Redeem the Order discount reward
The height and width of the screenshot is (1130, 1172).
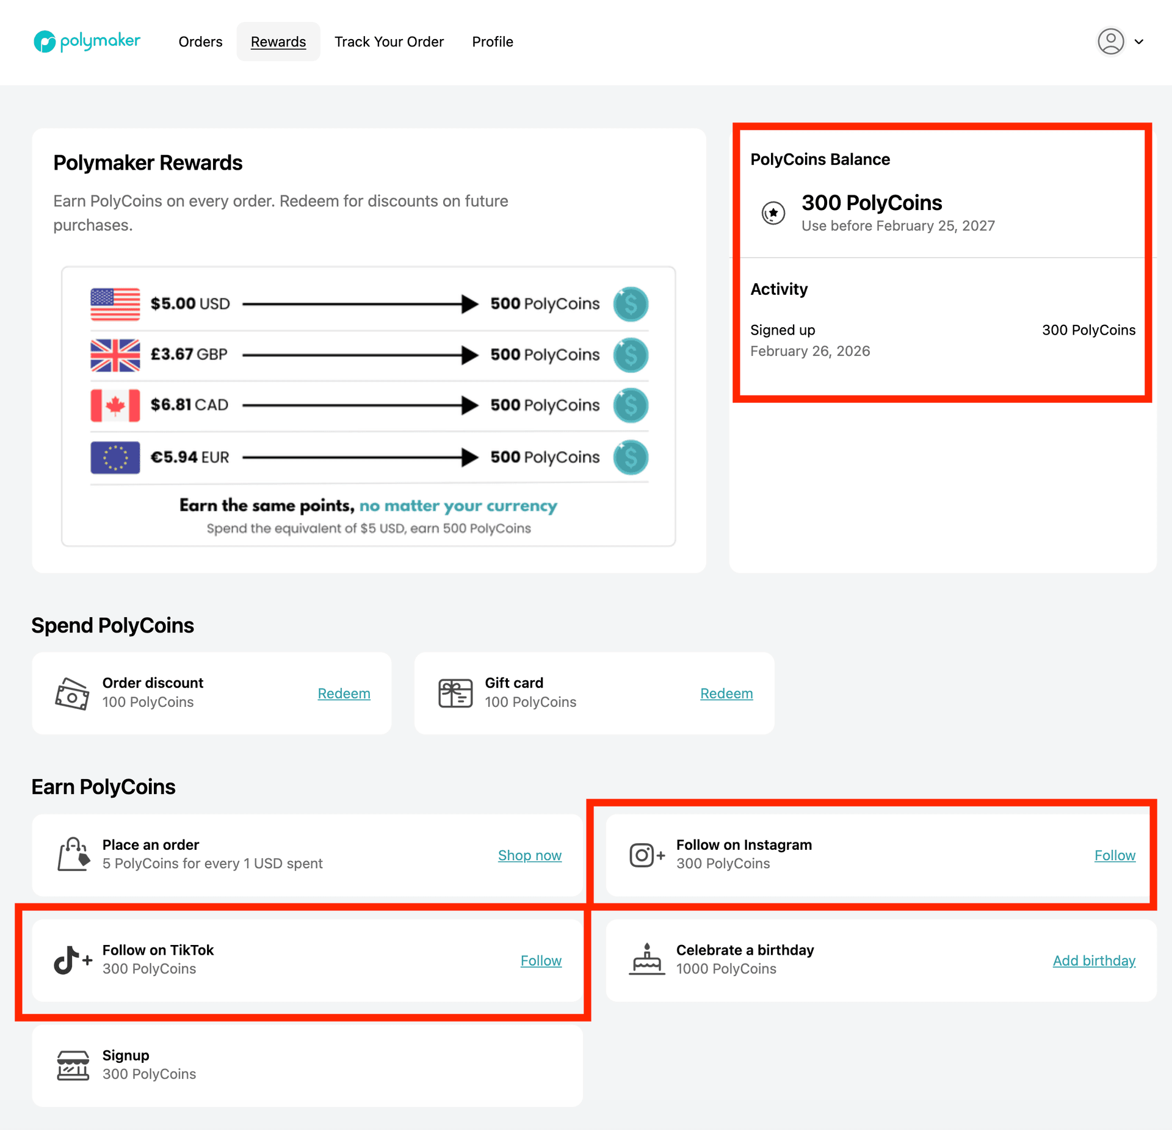pos(344,694)
